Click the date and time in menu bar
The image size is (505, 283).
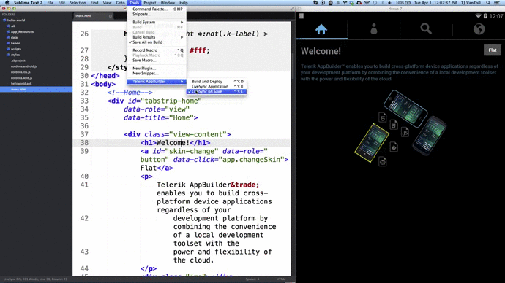(435, 3)
